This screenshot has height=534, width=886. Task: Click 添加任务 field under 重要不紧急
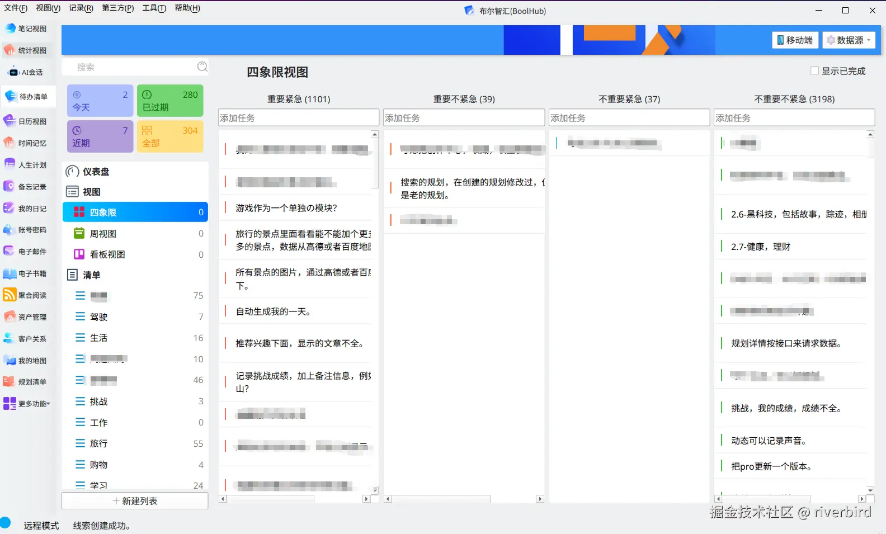pyautogui.click(x=464, y=117)
